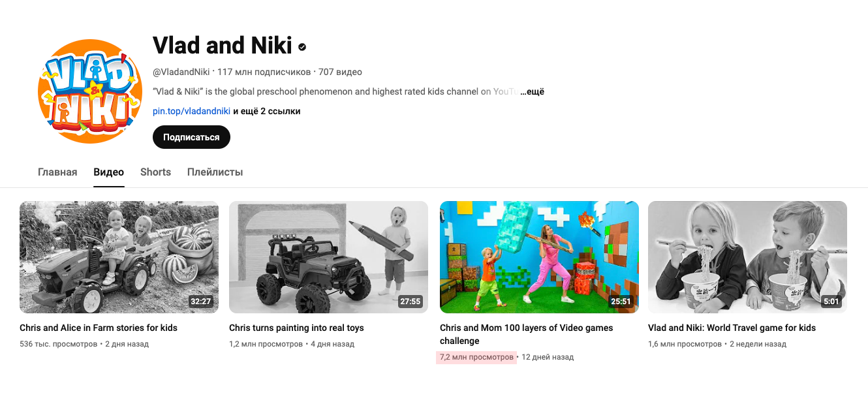This screenshot has height=406, width=868.
Task: Click the 32:27 duration badge on first thumbnail
Action: click(200, 302)
